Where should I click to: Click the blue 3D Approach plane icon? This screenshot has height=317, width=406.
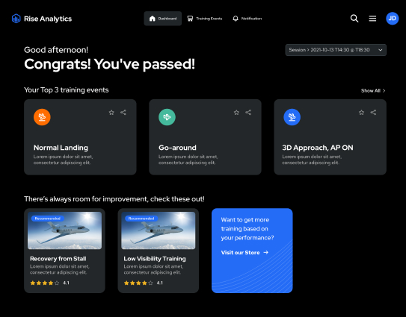[x=292, y=117]
